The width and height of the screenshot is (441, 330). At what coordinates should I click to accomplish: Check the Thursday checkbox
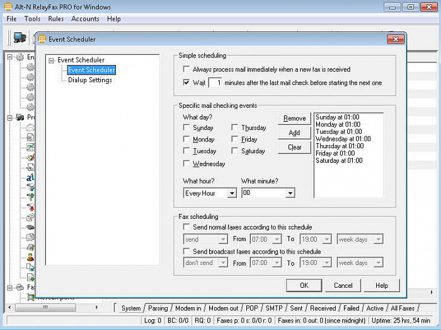point(234,127)
